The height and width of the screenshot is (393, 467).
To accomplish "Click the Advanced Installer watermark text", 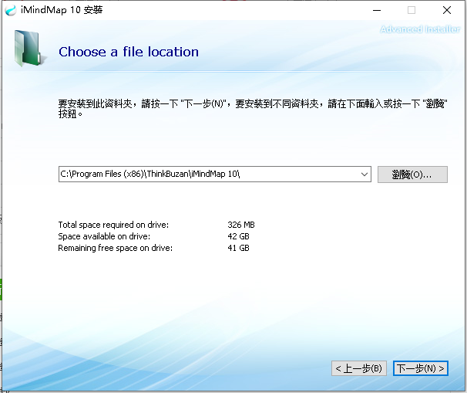I will [419, 29].
